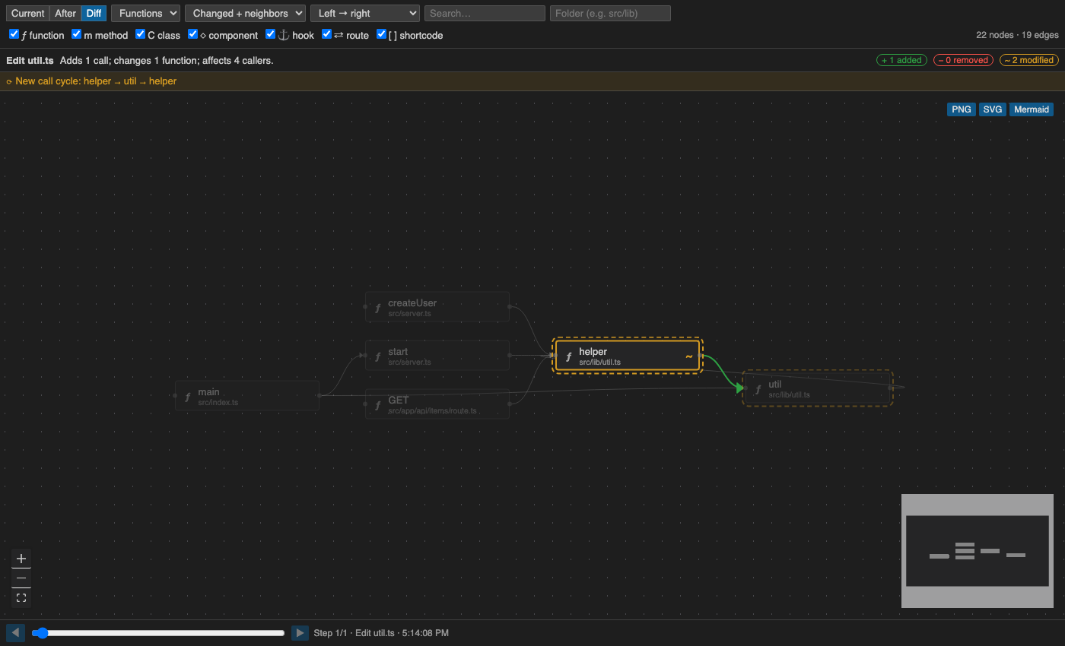Toggle the function type checkbox
The image size is (1065, 646).
pyautogui.click(x=14, y=34)
